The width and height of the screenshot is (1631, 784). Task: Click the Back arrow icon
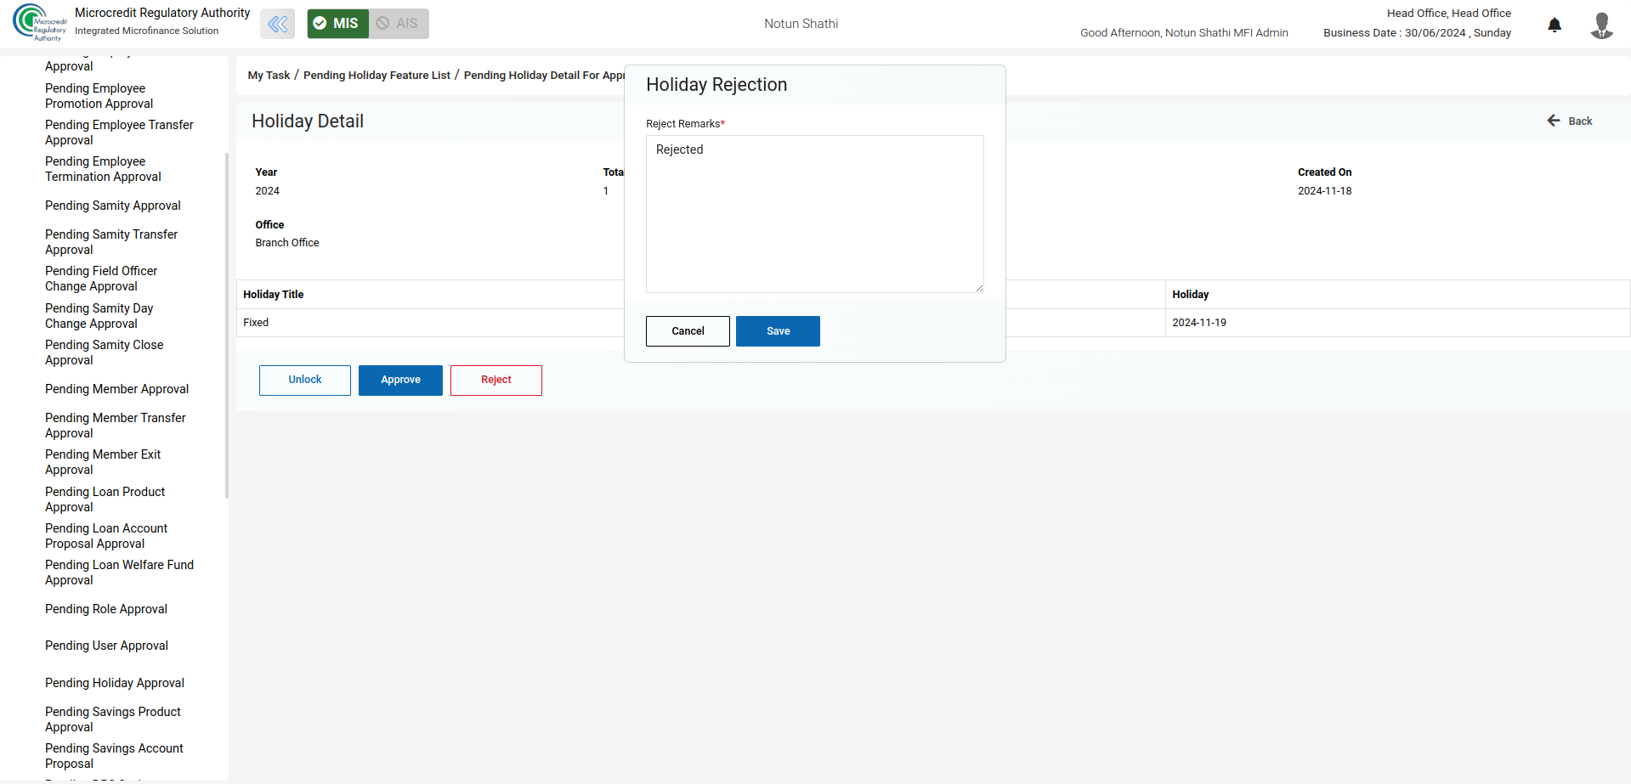(1554, 121)
